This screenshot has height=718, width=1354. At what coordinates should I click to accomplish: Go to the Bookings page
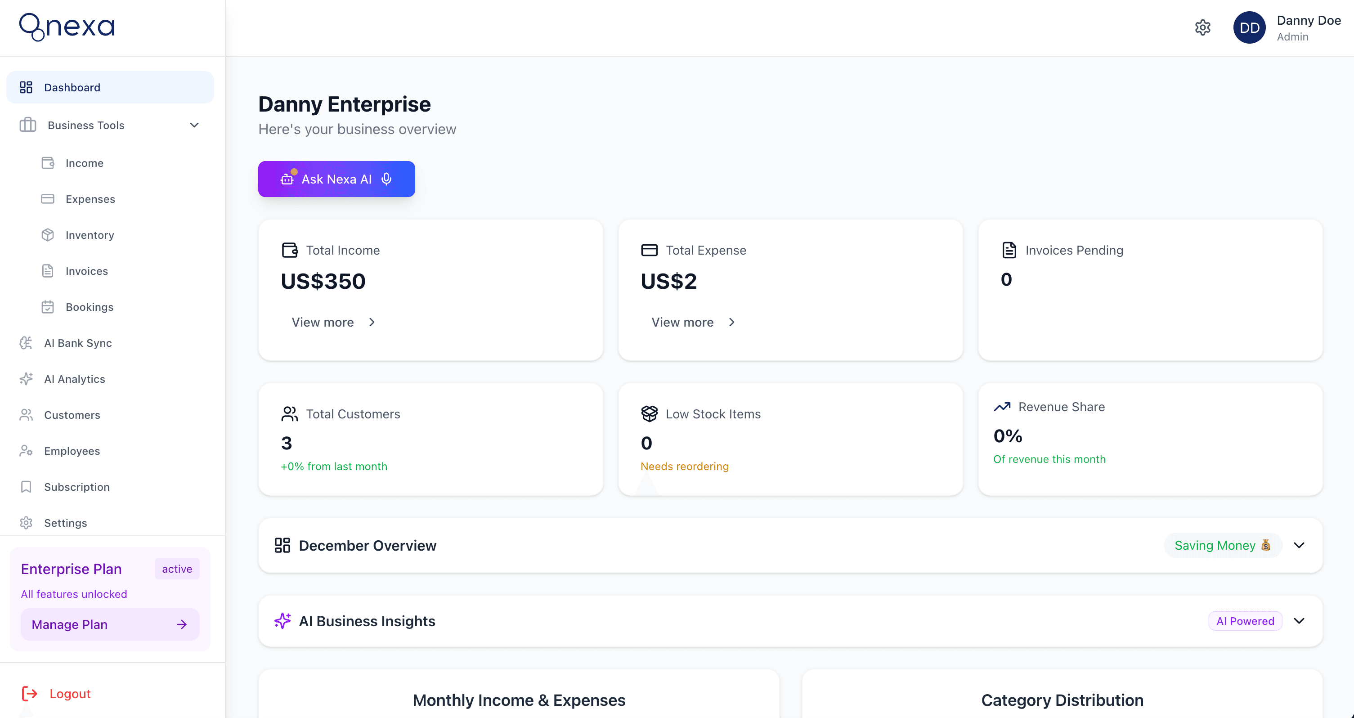(90, 306)
